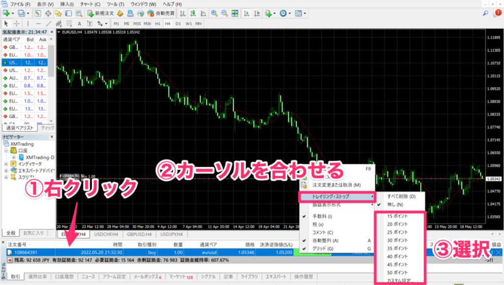The image size is (504, 285).
Task: Open the 口座履歴 terminal tab
Action: tap(64, 276)
